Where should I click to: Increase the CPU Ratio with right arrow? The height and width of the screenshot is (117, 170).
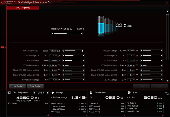[x=81, y=33]
